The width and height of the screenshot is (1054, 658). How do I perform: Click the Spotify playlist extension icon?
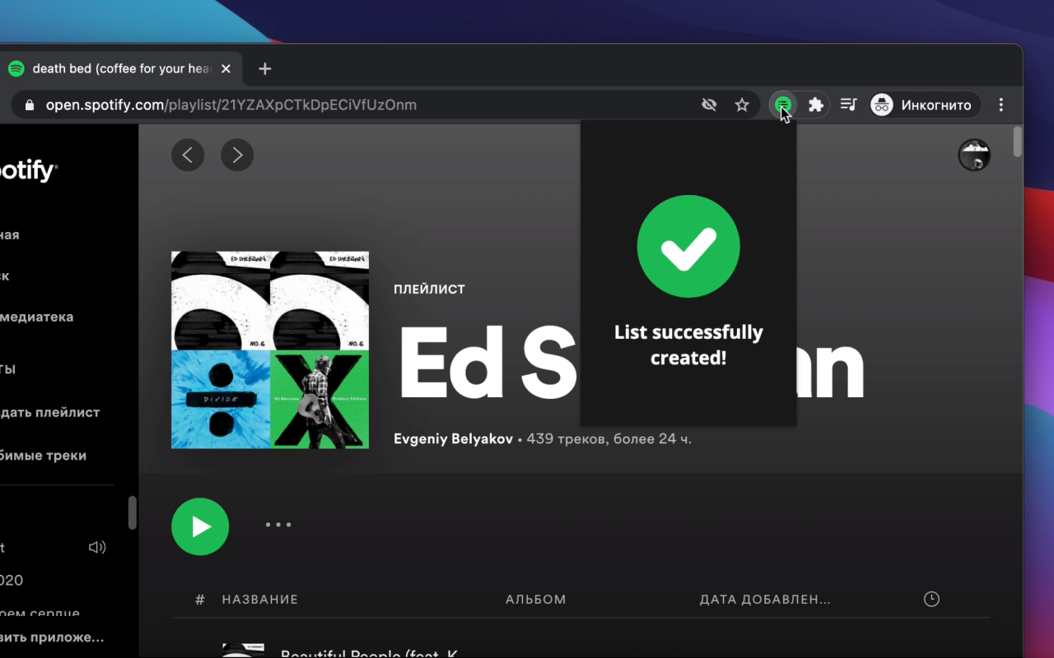tap(783, 104)
